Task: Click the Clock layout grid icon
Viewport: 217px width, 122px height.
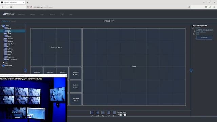Action: point(5,34)
